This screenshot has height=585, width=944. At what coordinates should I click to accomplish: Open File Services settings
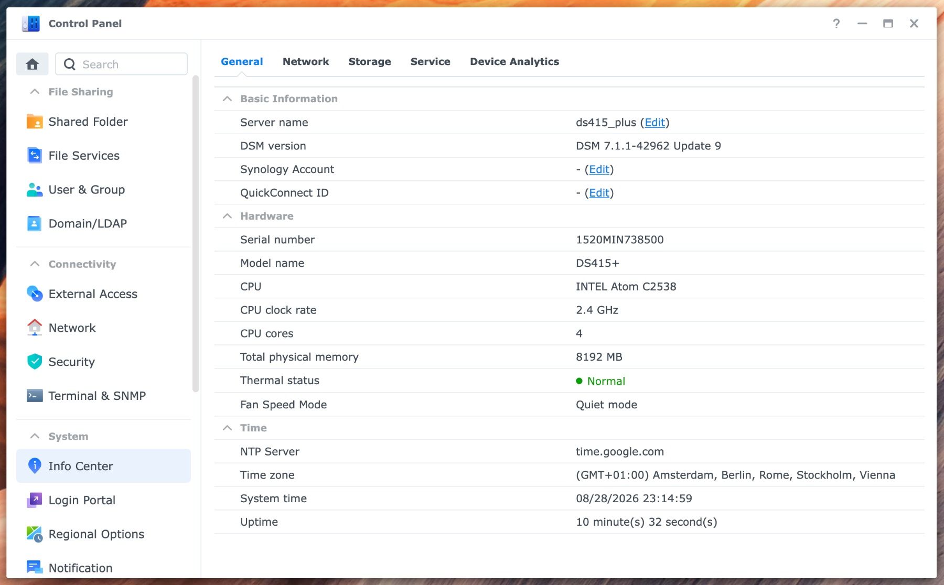[103, 156]
